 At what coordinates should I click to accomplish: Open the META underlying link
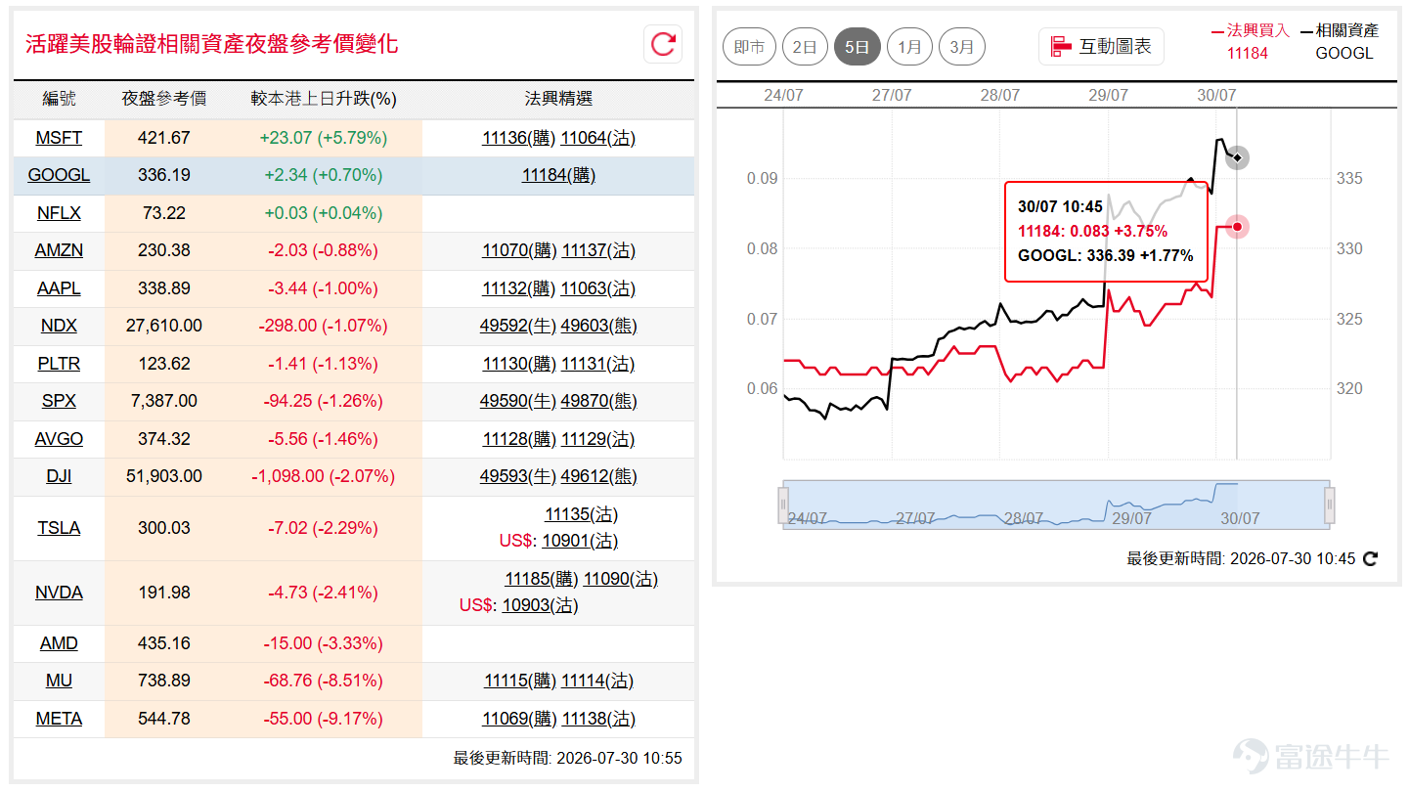point(59,719)
